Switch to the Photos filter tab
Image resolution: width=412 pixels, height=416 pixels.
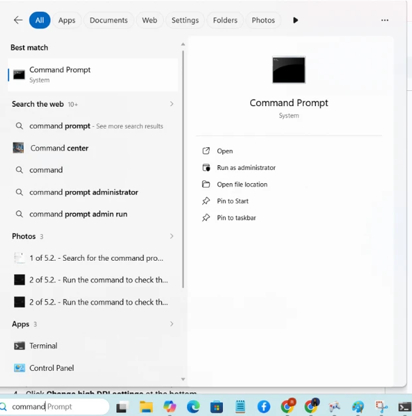[x=263, y=20]
